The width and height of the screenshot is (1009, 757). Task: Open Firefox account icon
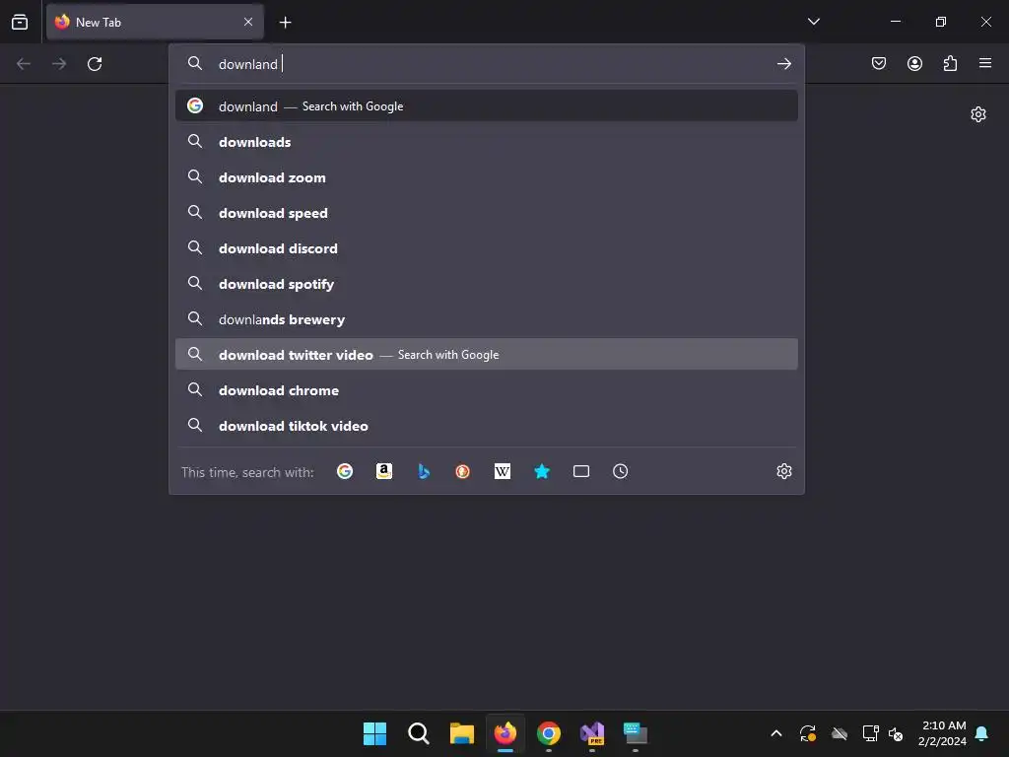pos(914,63)
